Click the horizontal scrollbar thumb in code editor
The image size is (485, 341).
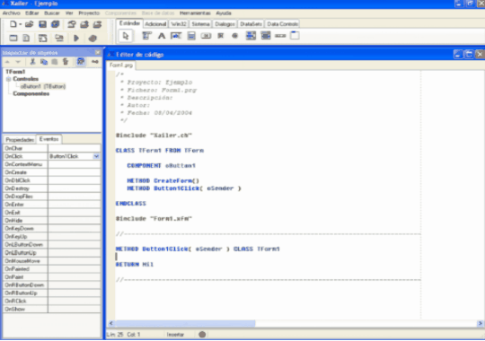(185, 323)
